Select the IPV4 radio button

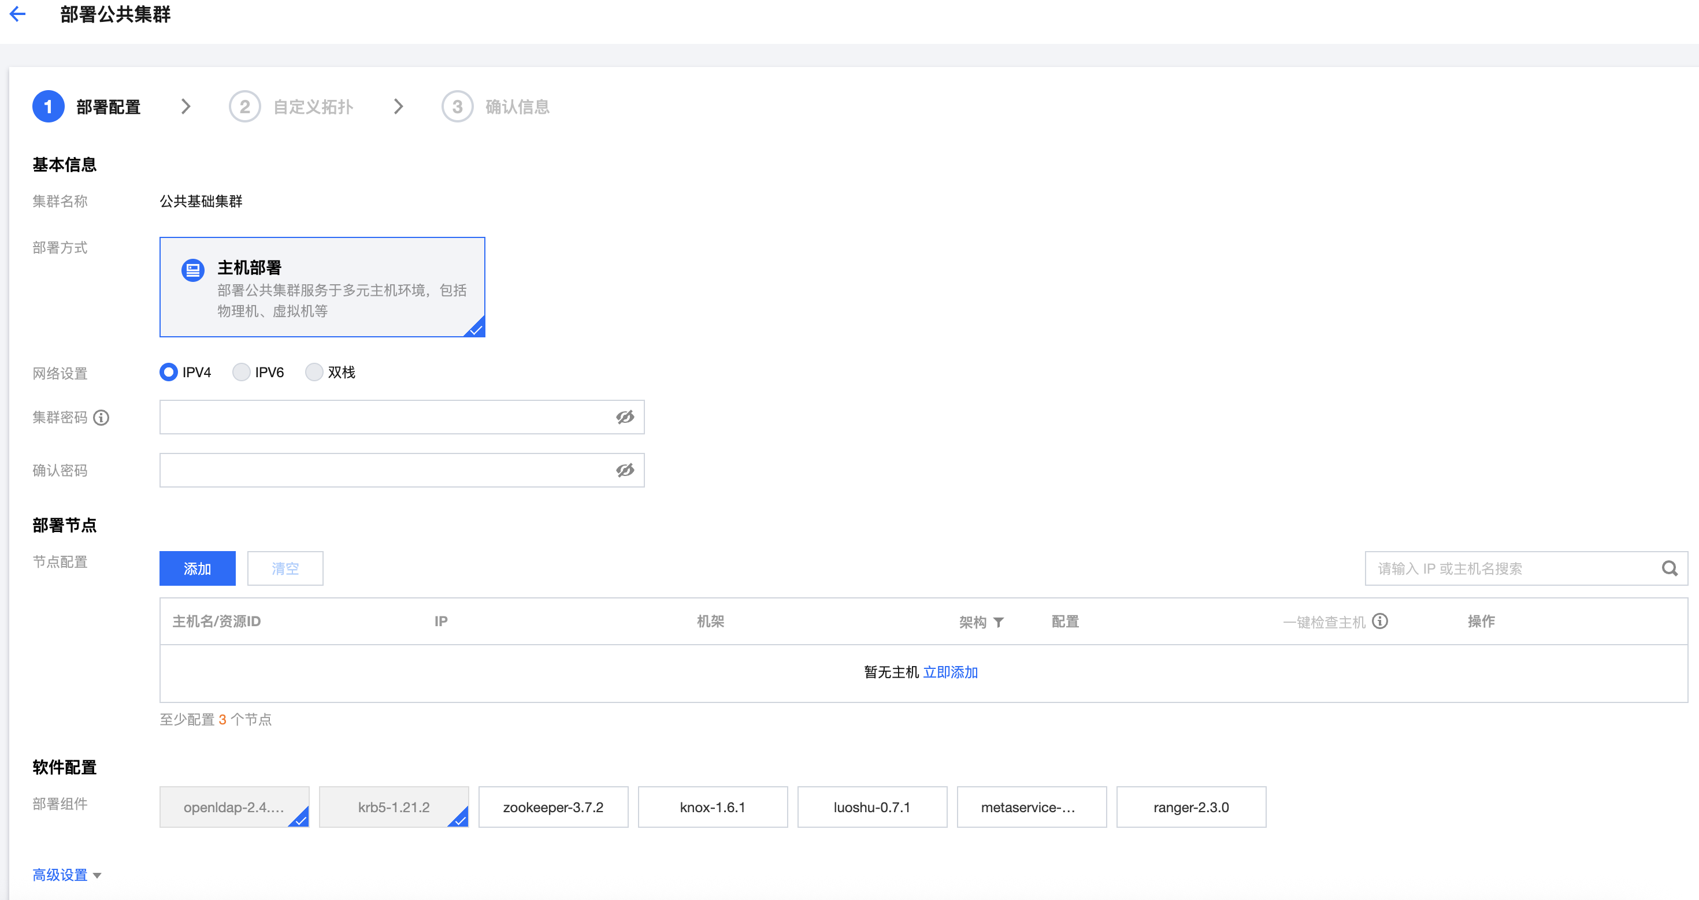point(169,373)
